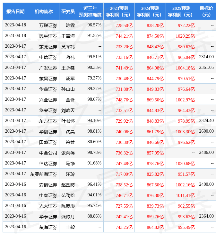The height and width of the screenshot is (235, 216).
Task: Click the 88.86% accuracy value
Action: (94, 216)
